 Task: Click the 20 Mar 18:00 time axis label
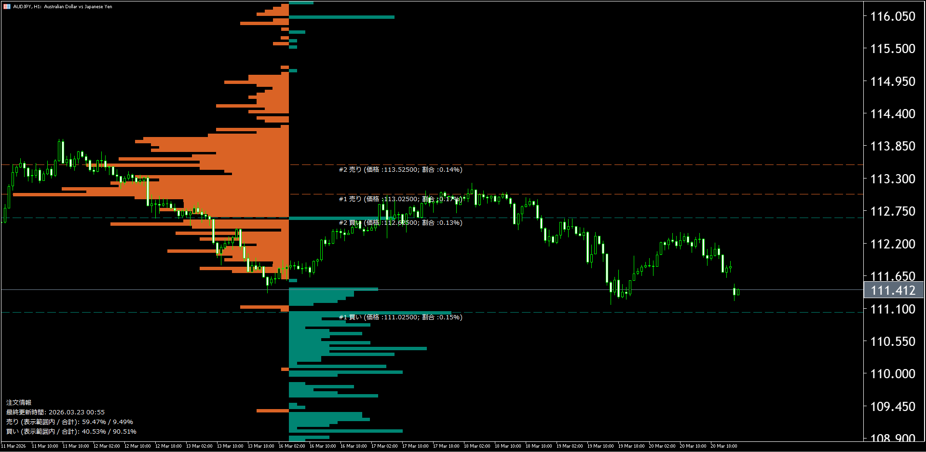coord(724,446)
